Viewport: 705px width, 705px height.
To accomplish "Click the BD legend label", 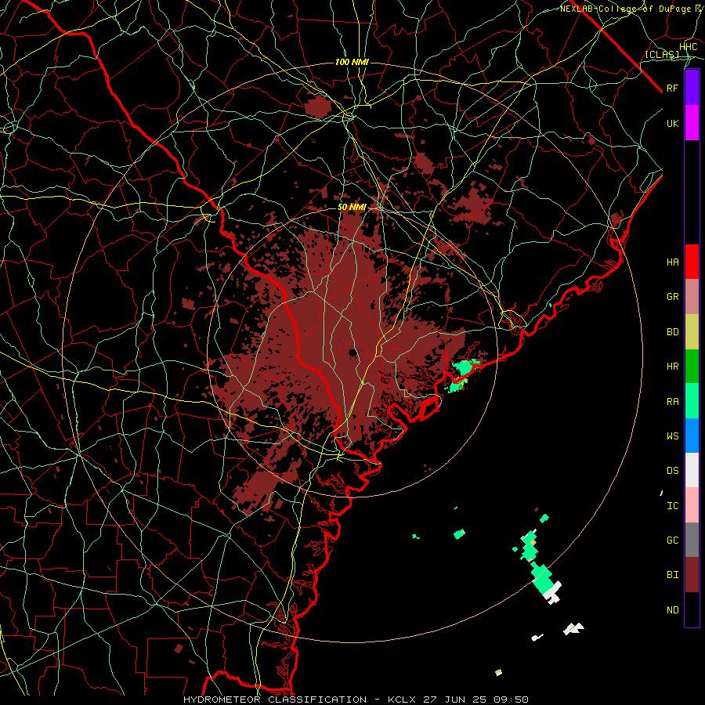I will (x=673, y=332).
